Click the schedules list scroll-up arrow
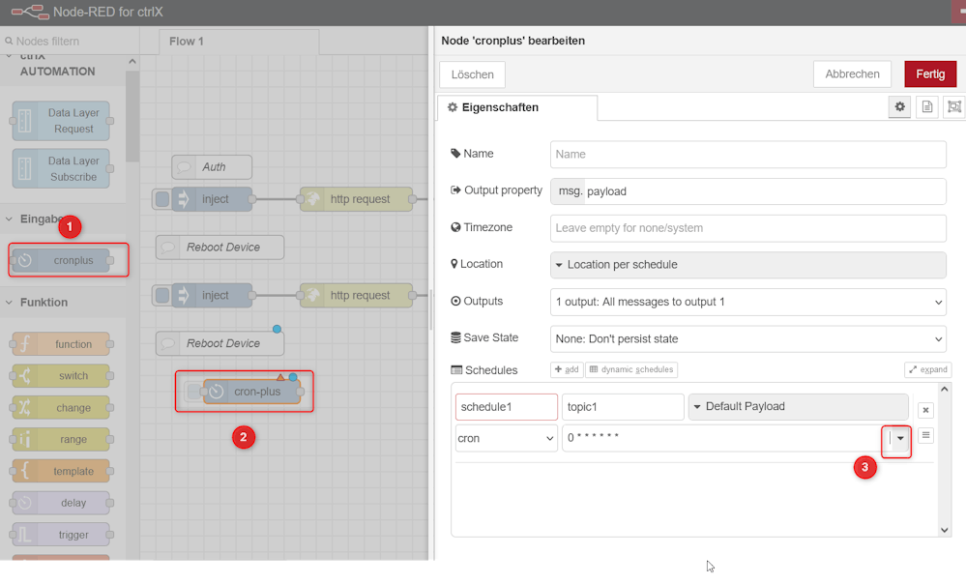 point(945,390)
